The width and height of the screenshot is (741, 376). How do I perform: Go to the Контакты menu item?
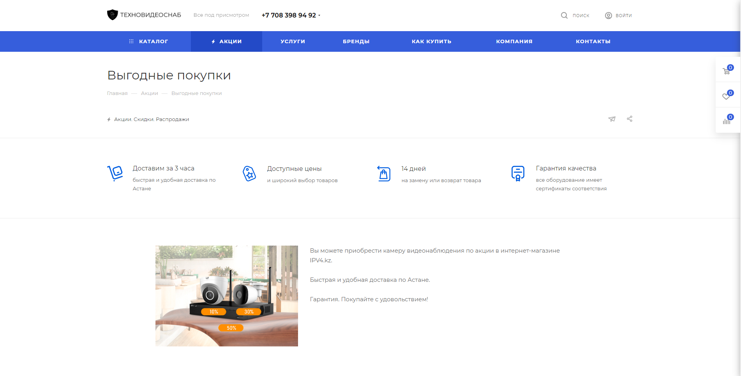click(593, 41)
